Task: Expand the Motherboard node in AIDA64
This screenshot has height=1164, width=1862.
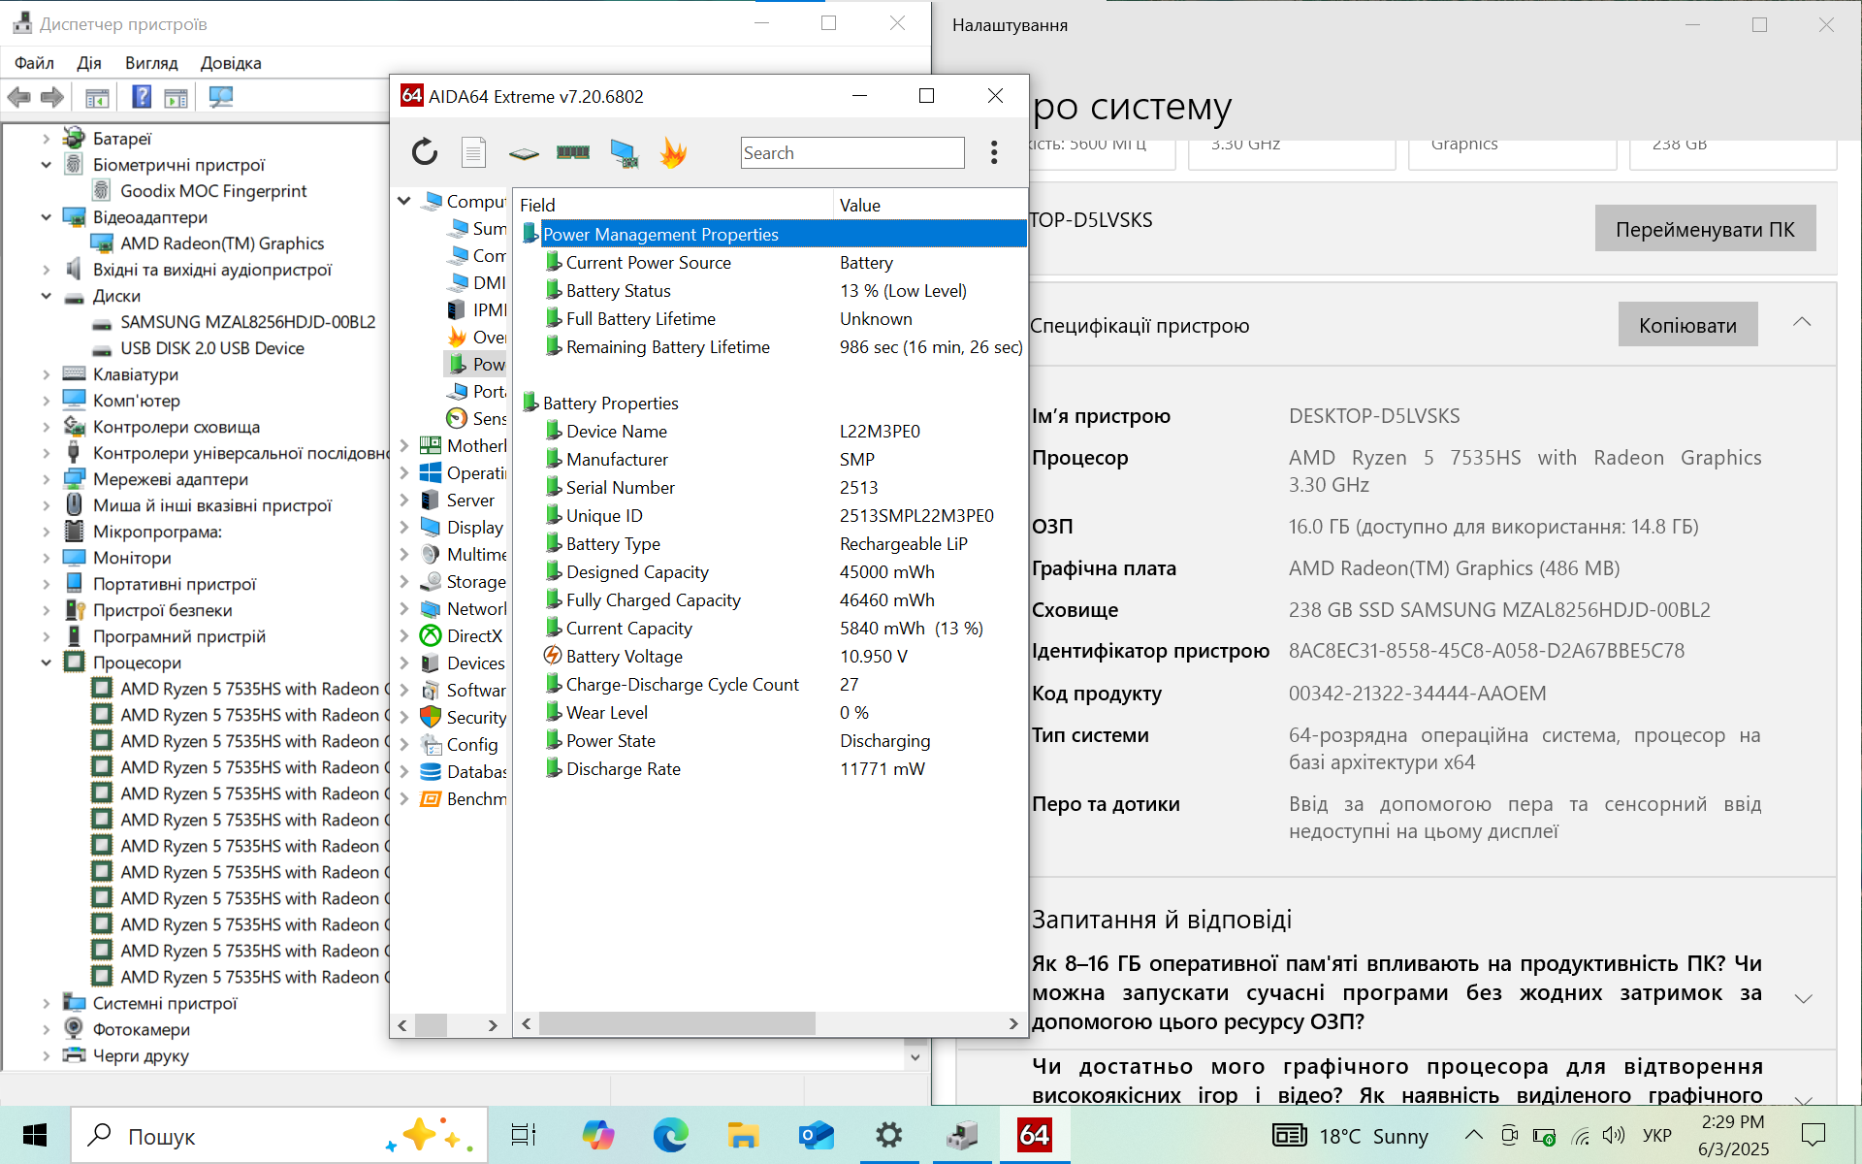Action: 404,445
